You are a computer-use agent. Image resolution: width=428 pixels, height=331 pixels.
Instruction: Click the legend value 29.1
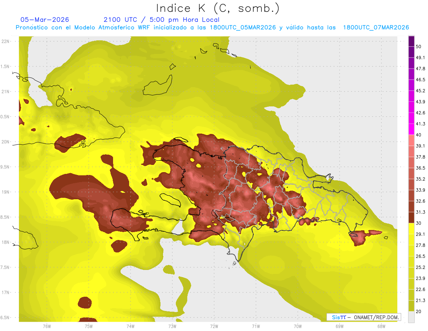(421, 234)
